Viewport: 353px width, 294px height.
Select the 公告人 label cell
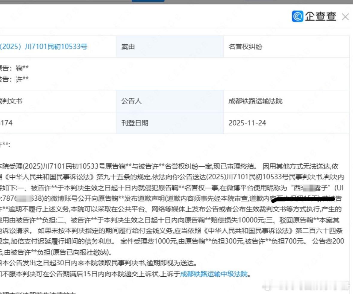[x=170, y=101]
